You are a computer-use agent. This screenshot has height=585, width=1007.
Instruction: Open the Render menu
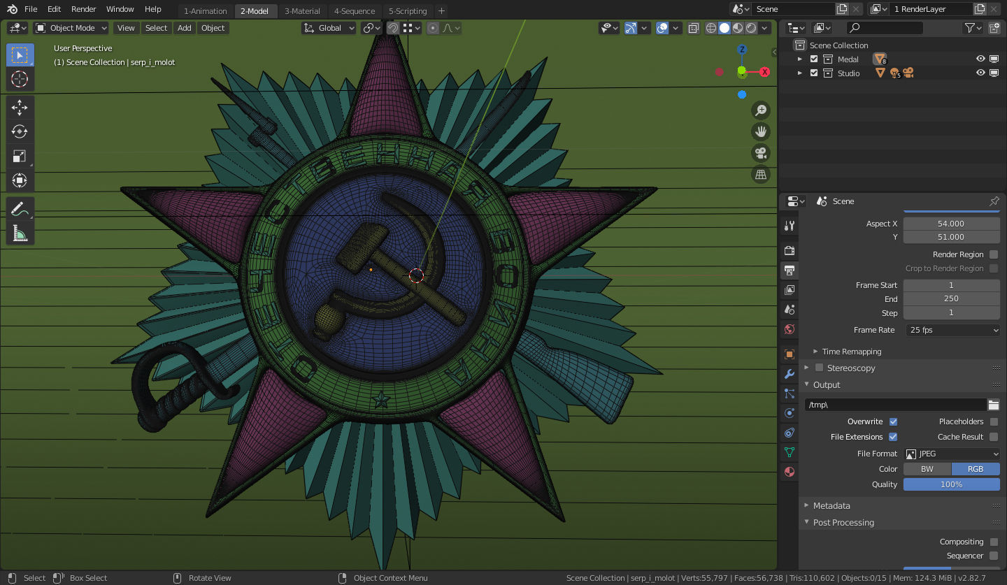tap(84, 9)
